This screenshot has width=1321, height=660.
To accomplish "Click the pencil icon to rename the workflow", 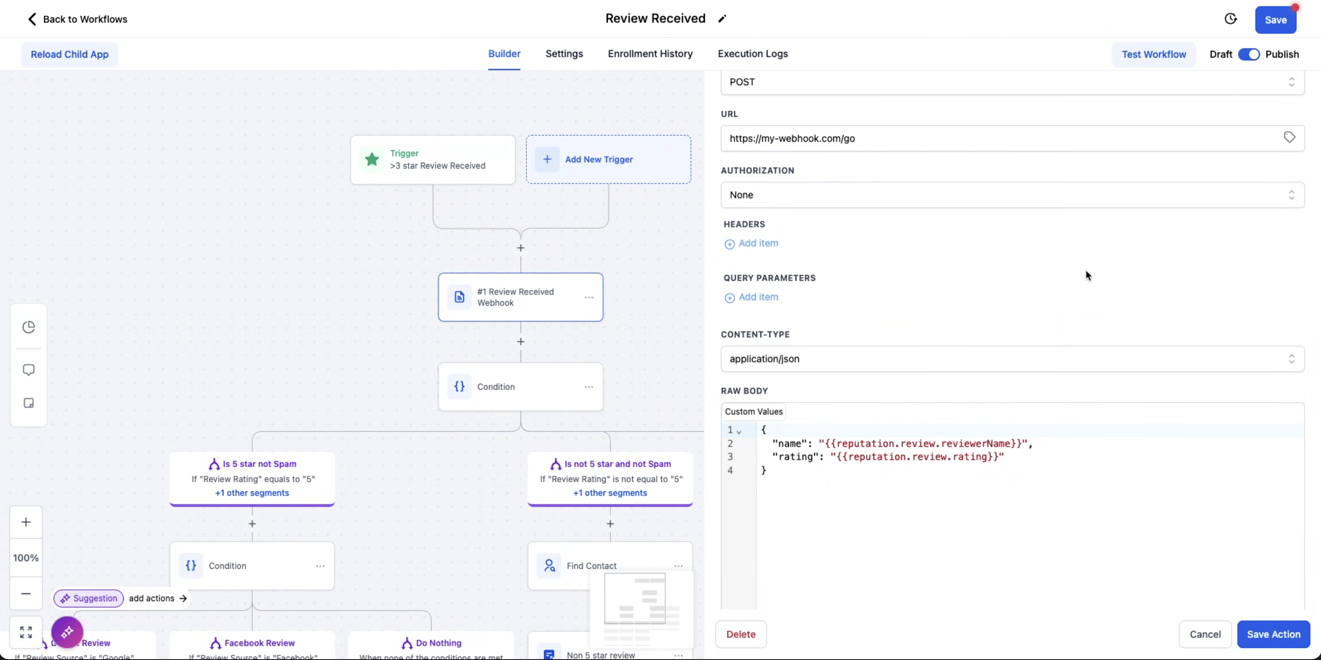I will point(722,19).
